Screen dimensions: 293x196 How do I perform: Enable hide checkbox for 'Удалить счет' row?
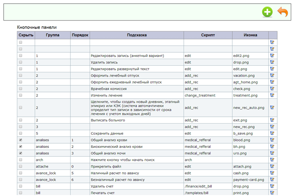tap(21, 185)
